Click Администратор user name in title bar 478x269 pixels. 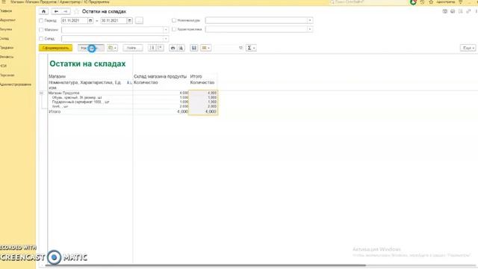pos(446,2)
